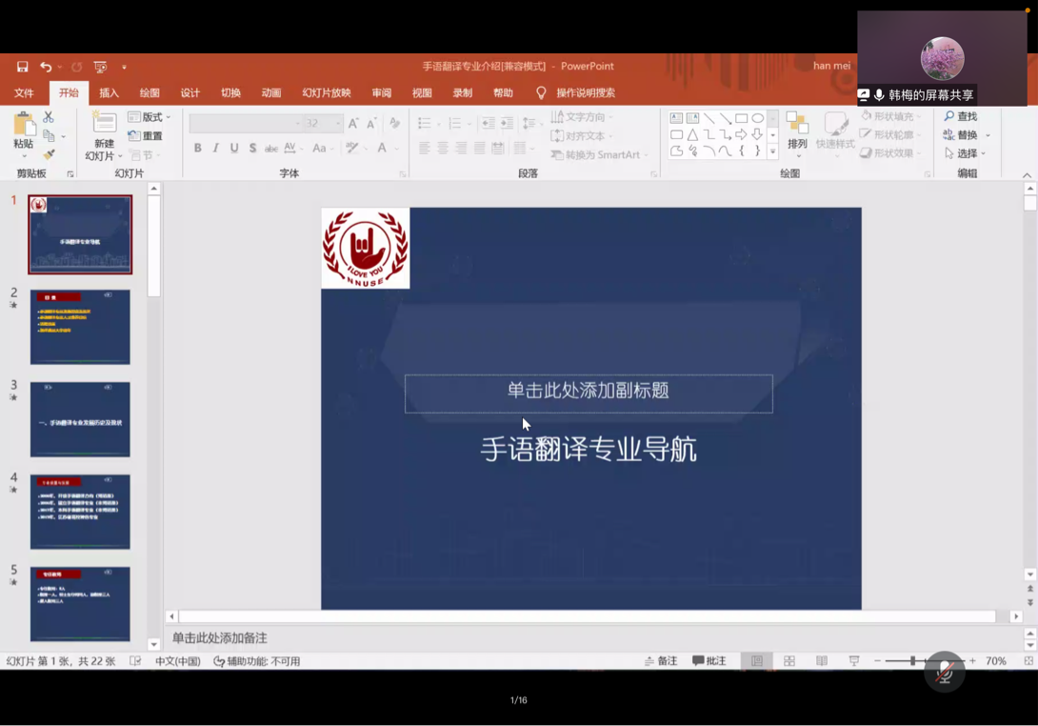Select the Format Painter brush icon

pyautogui.click(x=49, y=154)
